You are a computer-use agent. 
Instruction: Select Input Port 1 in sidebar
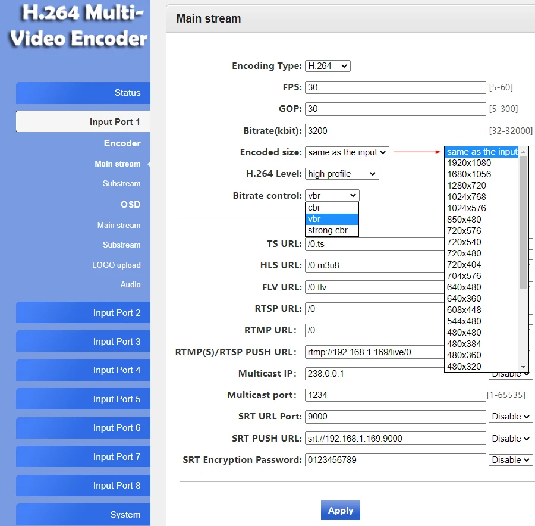(83, 121)
